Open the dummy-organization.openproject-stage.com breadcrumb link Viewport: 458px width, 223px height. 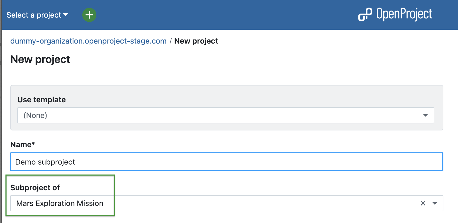(88, 41)
